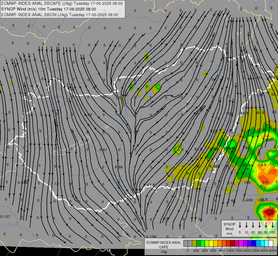Click the 5 m/s wind arrow in legend
The height and width of the screenshot is (256, 278).
(x=240, y=225)
